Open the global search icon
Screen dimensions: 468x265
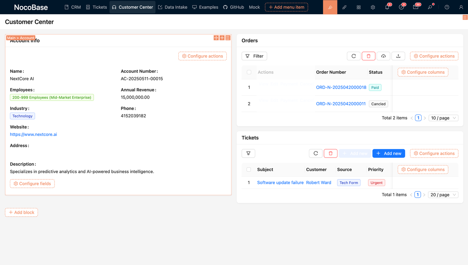click(x=430, y=7)
